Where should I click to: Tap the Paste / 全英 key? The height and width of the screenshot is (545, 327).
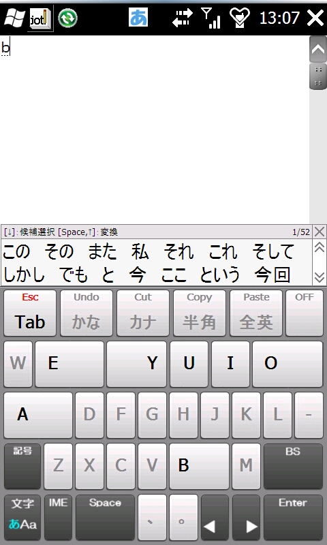tap(256, 313)
